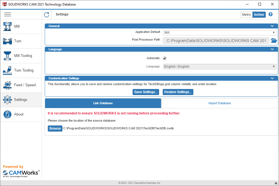
Task: Switch units to Metric
Action: point(246,15)
